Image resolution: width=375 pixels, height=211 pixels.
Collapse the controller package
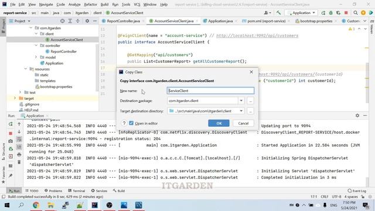(x=36, y=46)
